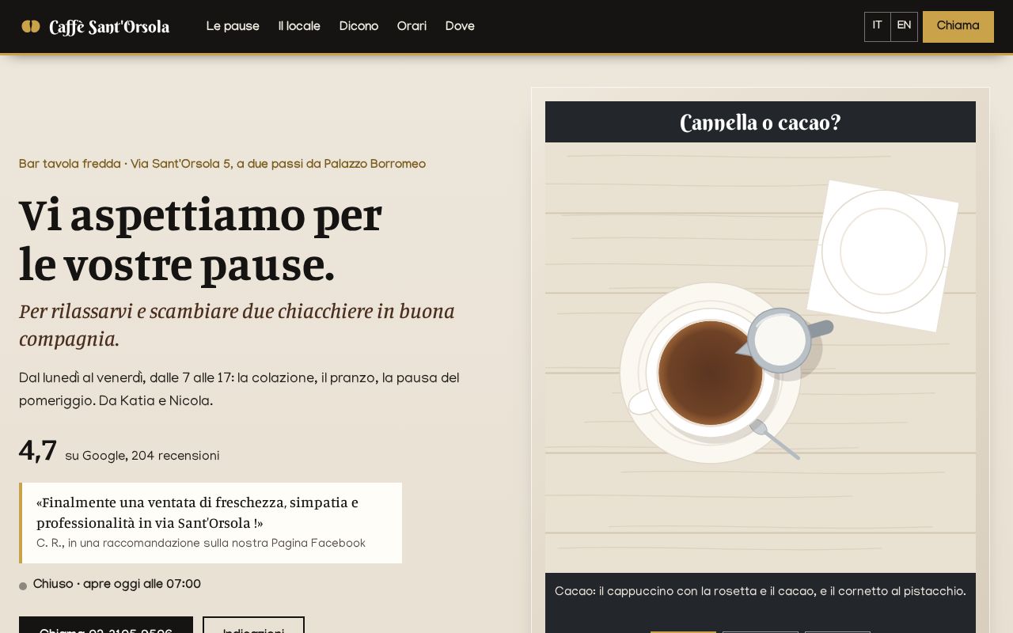Call using the black Chiama phone number button
Image resolution: width=1013 pixels, height=633 pixels.
106,625
